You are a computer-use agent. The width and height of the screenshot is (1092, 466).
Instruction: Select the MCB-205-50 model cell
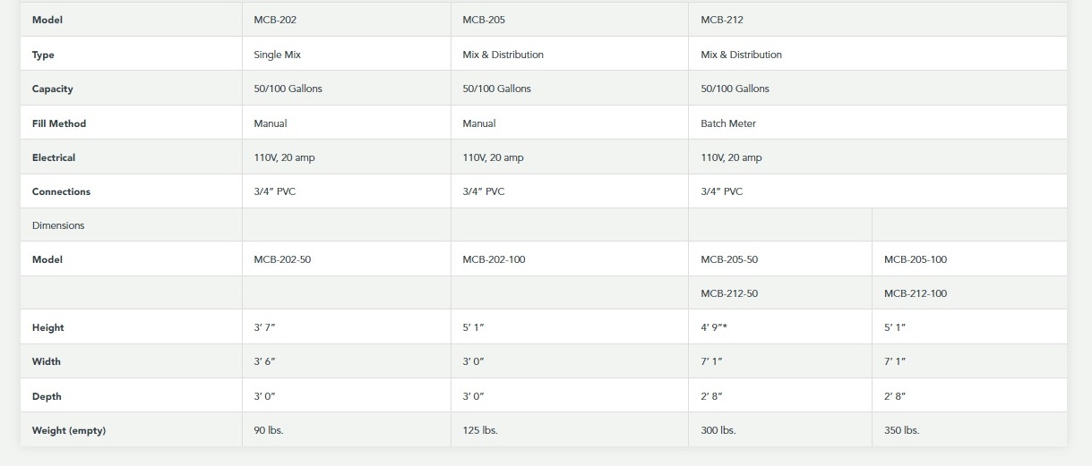pos(729,259)
